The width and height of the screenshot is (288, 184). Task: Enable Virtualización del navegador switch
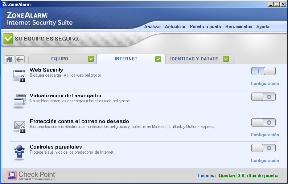[x=263, y=97]
